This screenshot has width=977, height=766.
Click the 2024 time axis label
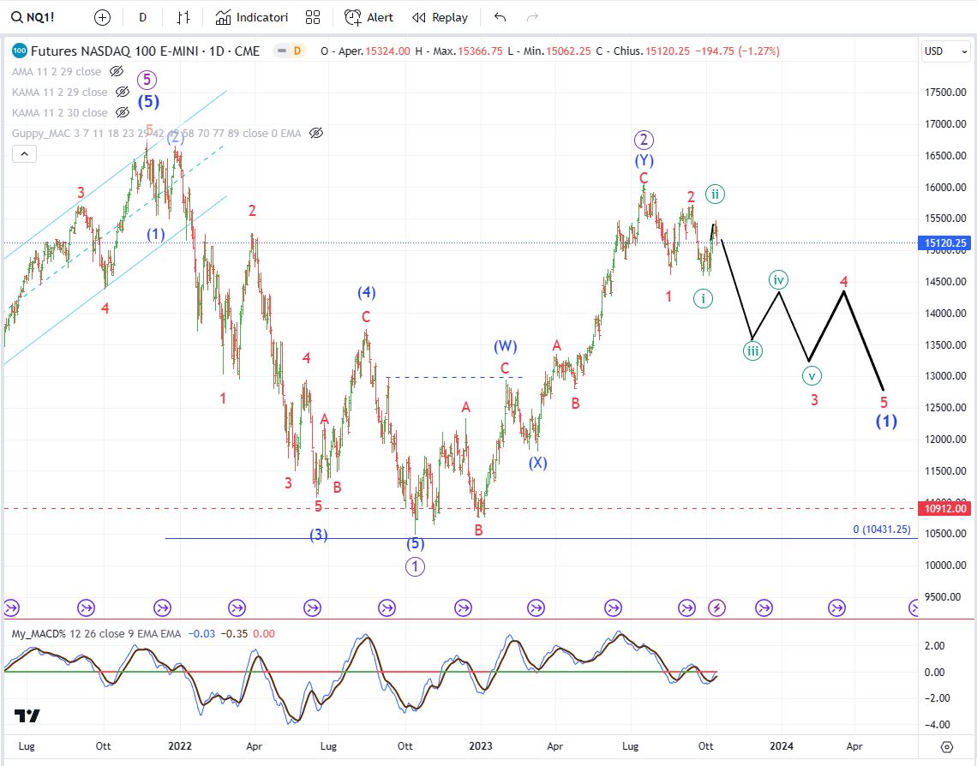(x=782, y=746)
